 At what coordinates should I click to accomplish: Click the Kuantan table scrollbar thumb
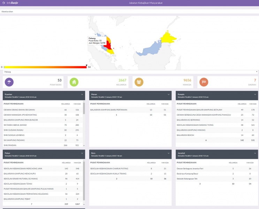click(84, 108)
